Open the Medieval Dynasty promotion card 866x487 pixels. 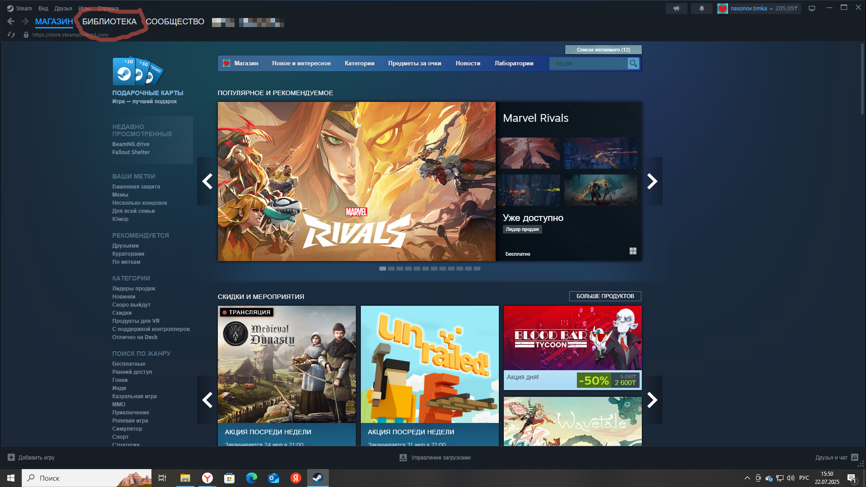point(287,376)
